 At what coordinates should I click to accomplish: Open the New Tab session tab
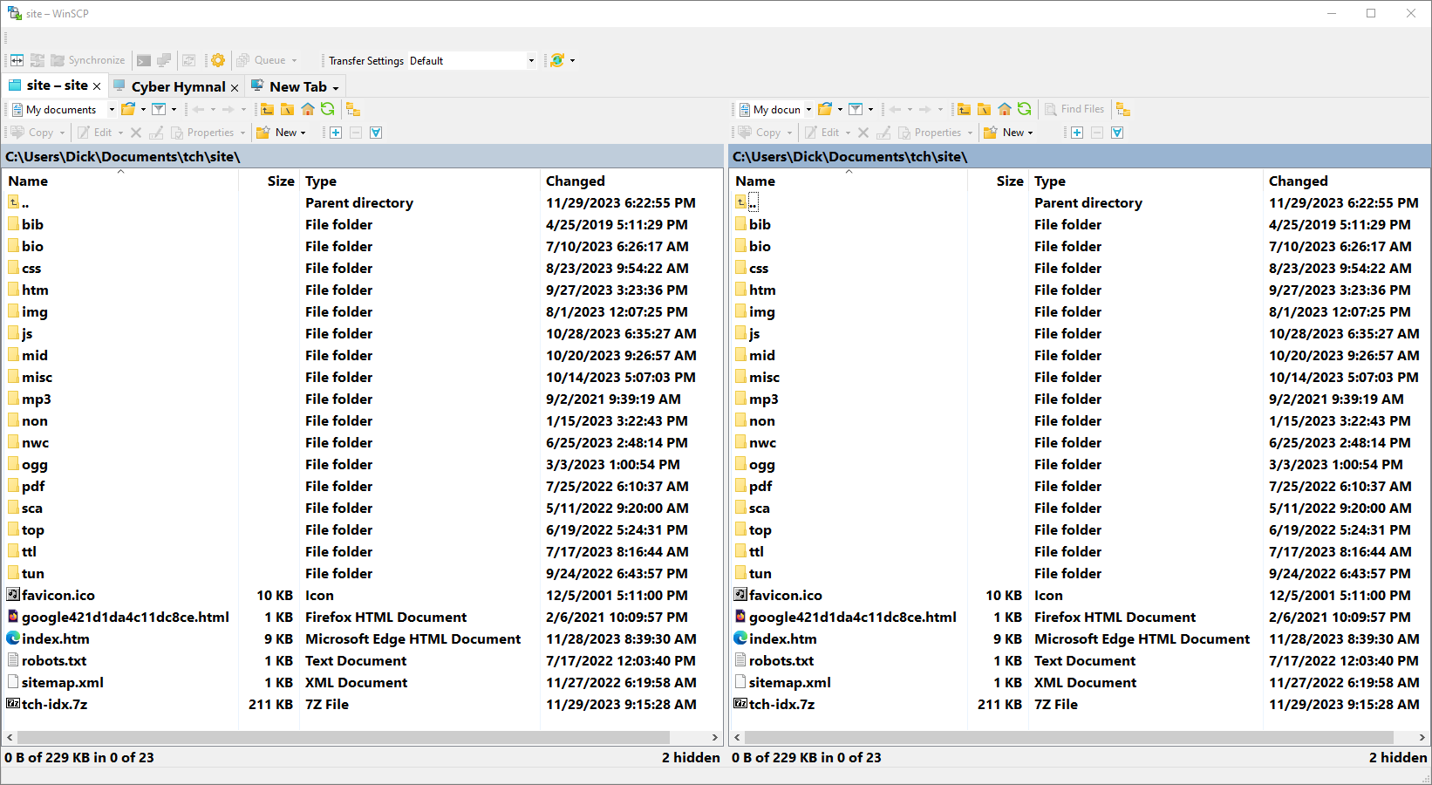(x=297, y=86)
